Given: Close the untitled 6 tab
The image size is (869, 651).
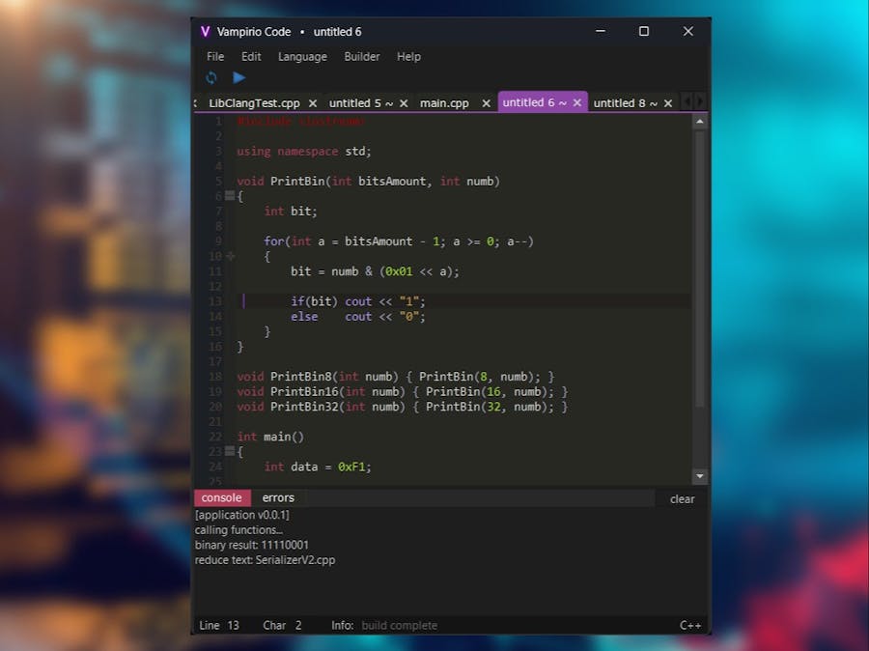Looking at the screenshot, I should [x=577, y=102].
